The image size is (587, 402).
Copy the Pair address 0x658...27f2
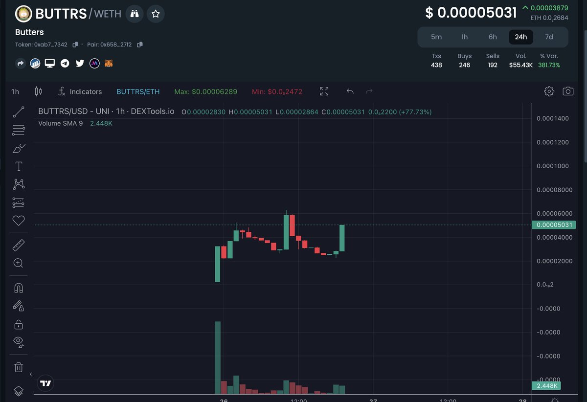click(x=140, y=45)
